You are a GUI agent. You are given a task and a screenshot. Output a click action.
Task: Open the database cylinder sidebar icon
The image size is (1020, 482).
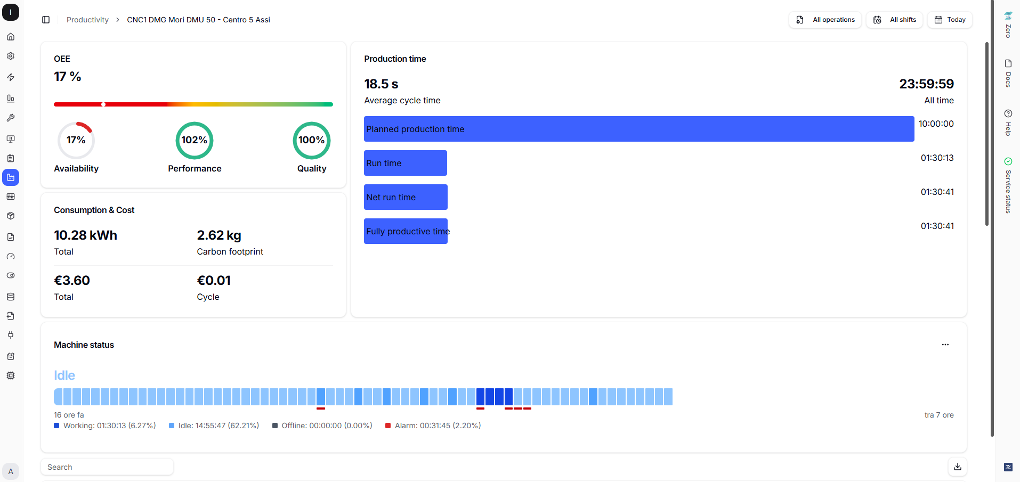11,297
